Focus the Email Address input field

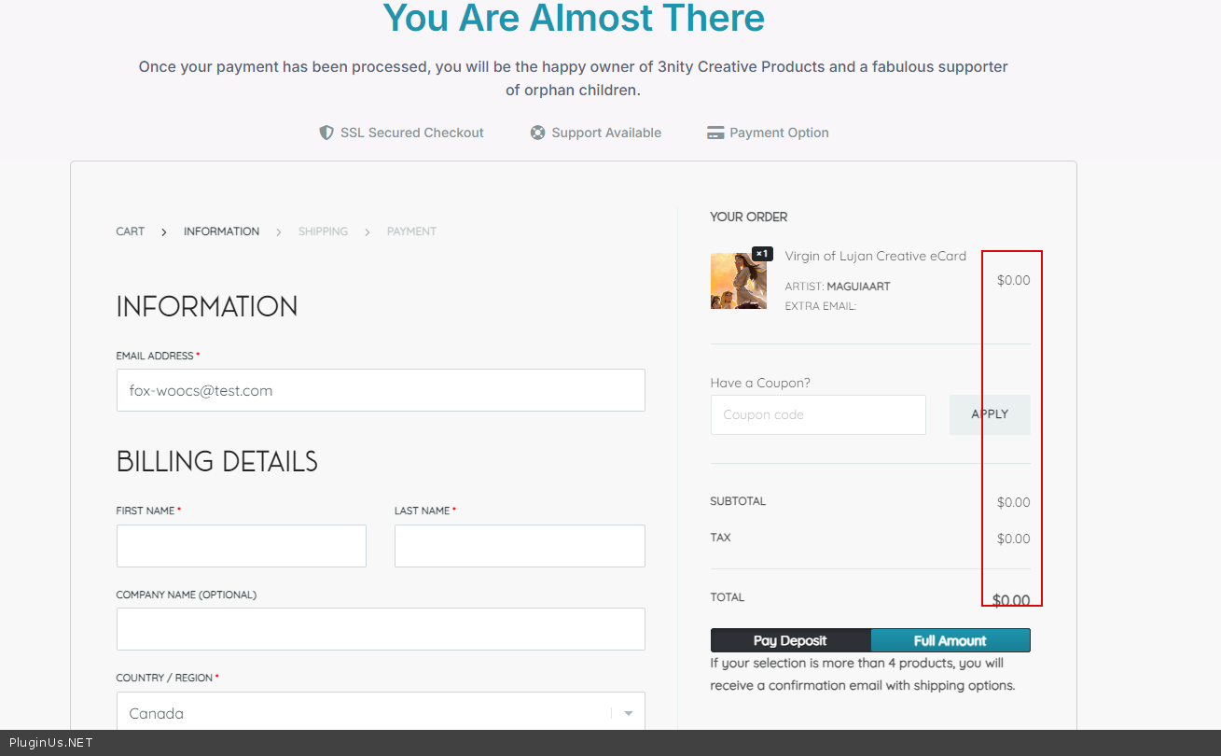(381, 390)
